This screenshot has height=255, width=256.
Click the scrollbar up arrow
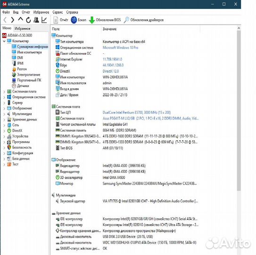[239, 28]
